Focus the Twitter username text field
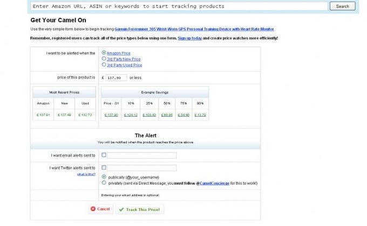 coord(141,168)
